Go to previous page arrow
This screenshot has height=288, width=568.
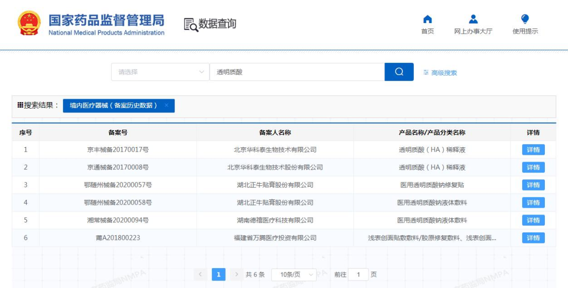(x=200, y=274)
